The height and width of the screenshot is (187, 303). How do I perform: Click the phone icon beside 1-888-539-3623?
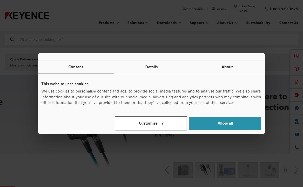tap(266, 9)
